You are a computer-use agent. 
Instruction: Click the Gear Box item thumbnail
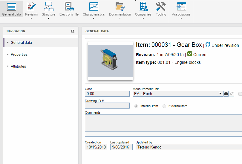pyautogui.click(x=111, y=61)
